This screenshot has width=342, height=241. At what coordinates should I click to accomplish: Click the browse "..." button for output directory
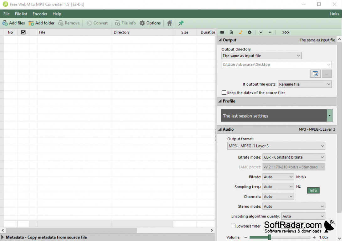click(x=327, y=74)
